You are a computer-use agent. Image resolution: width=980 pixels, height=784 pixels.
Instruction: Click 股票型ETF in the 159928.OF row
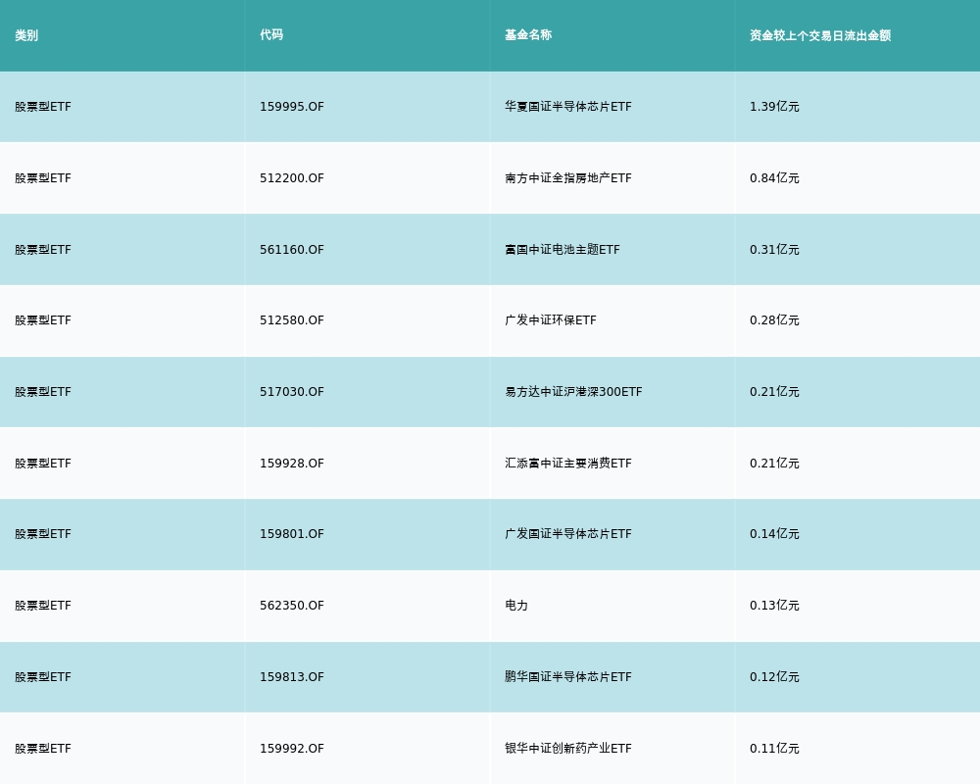43,464
